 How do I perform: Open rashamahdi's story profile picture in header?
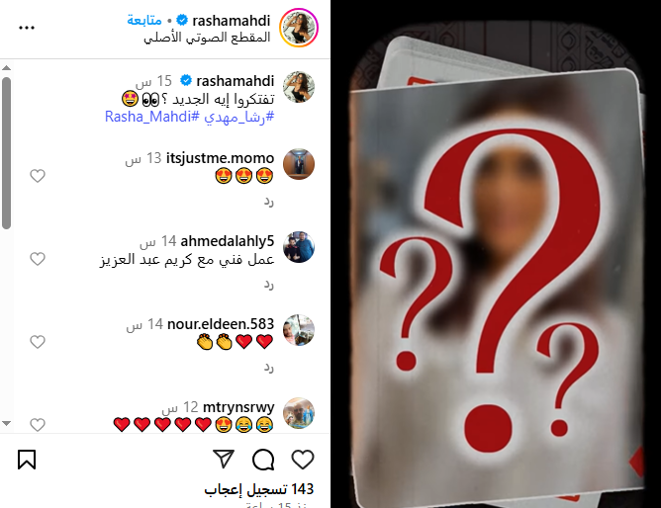point(299,28)
